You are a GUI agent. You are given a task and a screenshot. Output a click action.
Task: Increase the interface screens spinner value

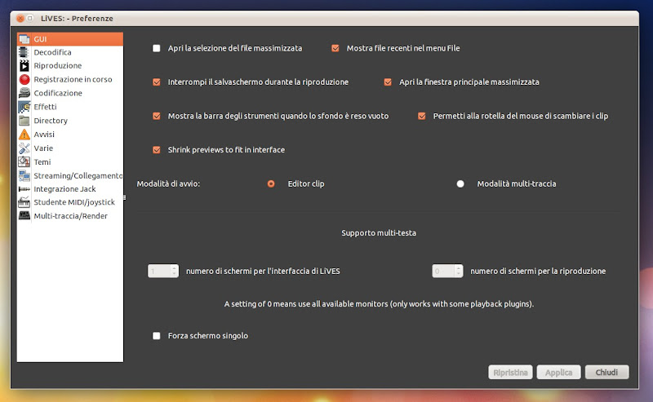point(175,268)
